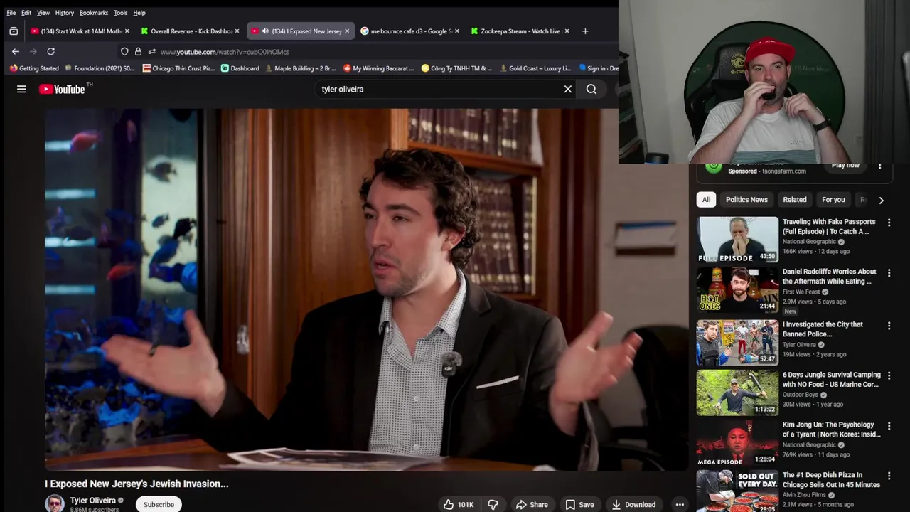
Task: Open the Edit menu
Action: coord(26,13)
